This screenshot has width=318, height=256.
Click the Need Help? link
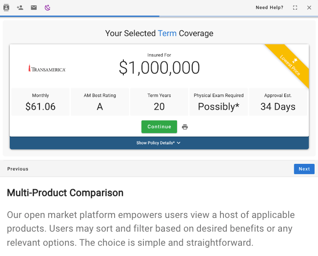pos(269,7)
